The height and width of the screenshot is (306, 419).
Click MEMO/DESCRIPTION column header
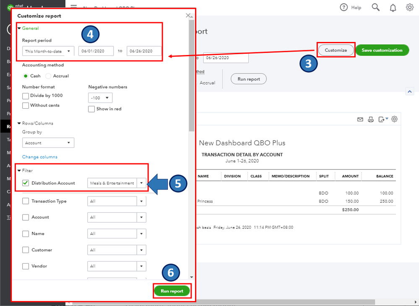291,176
